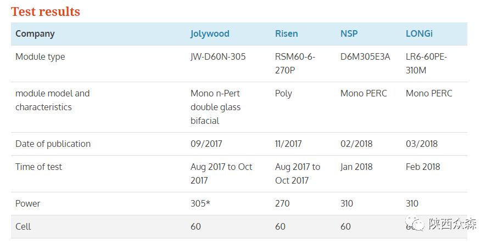Click the 09/2017 publication date
This screenshot has height=245, width=492.
pos(206,144)
